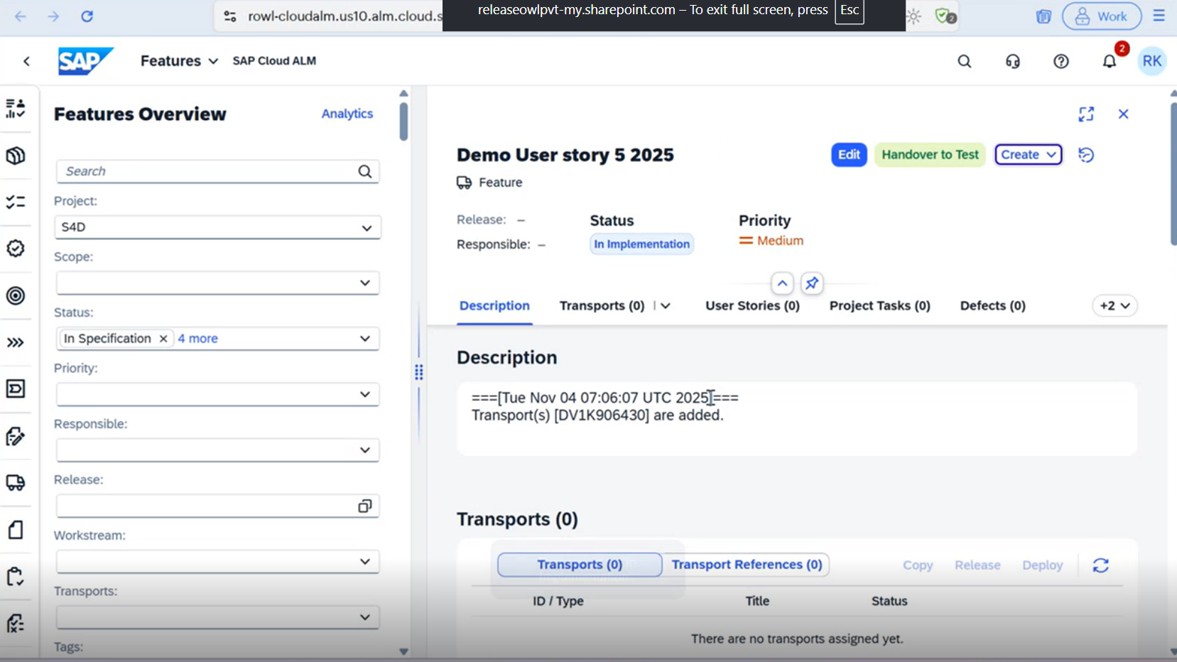Viewport: 1177px width, 662px height.
Task: Click the refresh transports icon
Action: coord(1100,565)
